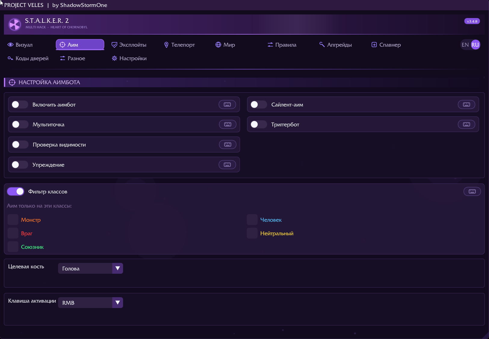Disable the Фильтр классов toggle
This screenshot has height=339, width=489.
[16, 191]
